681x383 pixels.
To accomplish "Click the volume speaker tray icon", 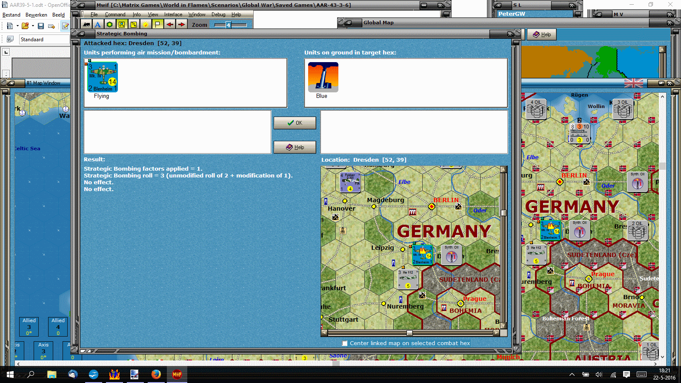I will [599, 374].
